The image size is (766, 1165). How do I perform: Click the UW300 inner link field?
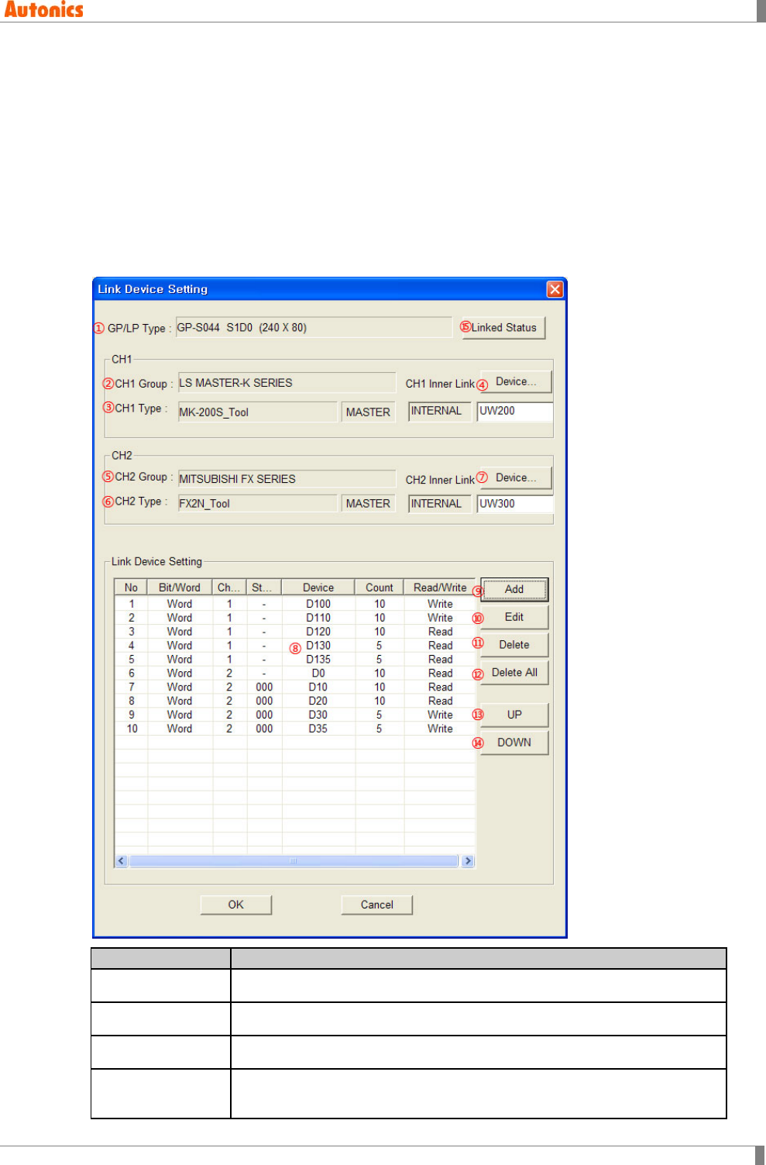coord(515,504)
